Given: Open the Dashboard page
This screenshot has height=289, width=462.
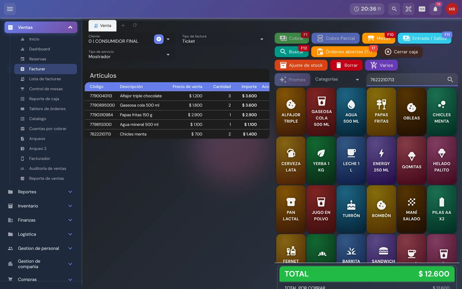Looking at the screenshot, I should pos(46,49).
